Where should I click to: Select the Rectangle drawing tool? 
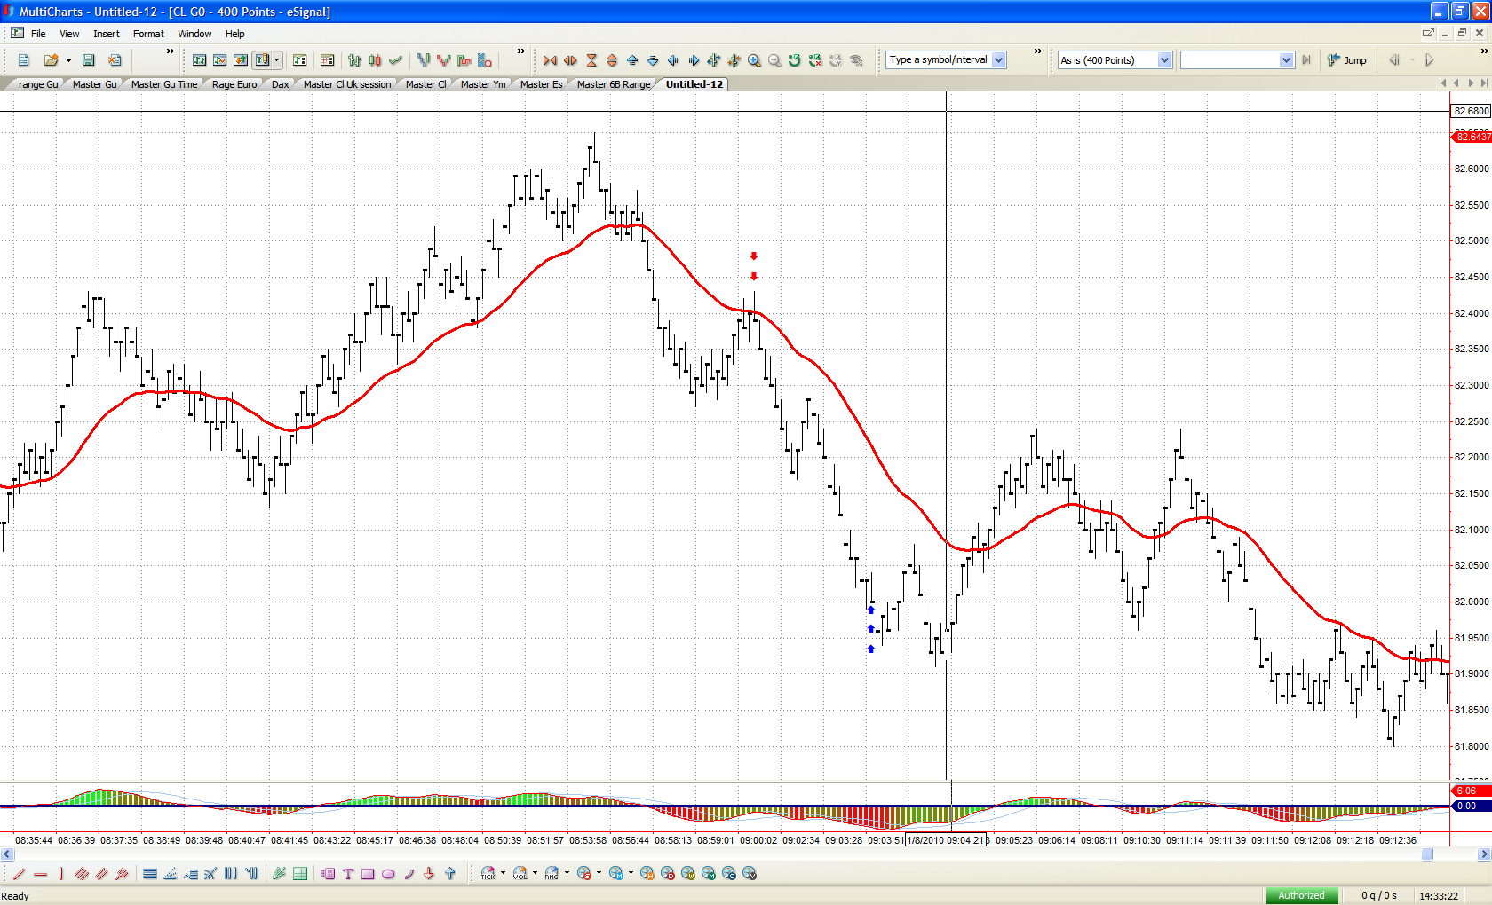click(x=368, y=874)
